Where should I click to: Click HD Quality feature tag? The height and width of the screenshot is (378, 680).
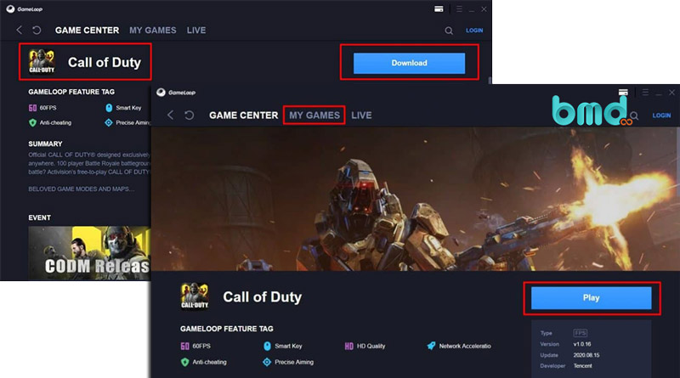click(x=365, y=346)
